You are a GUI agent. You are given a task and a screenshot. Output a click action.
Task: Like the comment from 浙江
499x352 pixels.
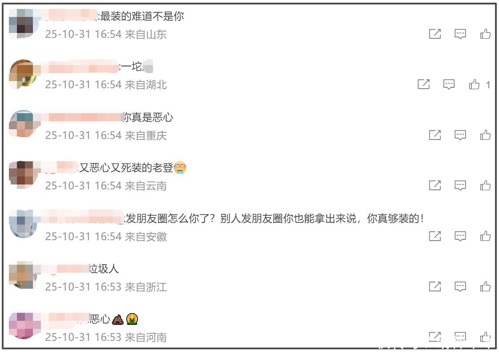485,287
